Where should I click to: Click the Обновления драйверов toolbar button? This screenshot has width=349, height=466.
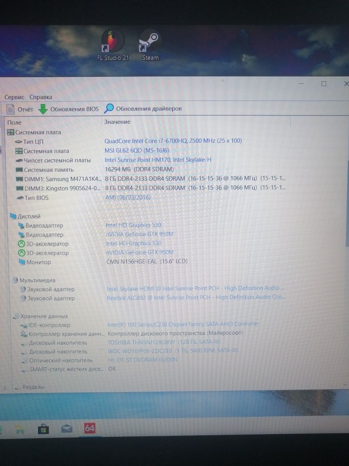pyautogui.click(x=143, y=108)
